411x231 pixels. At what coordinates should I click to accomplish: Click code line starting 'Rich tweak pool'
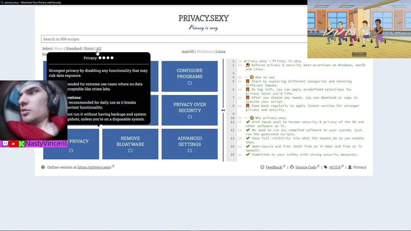pos(305,124)
